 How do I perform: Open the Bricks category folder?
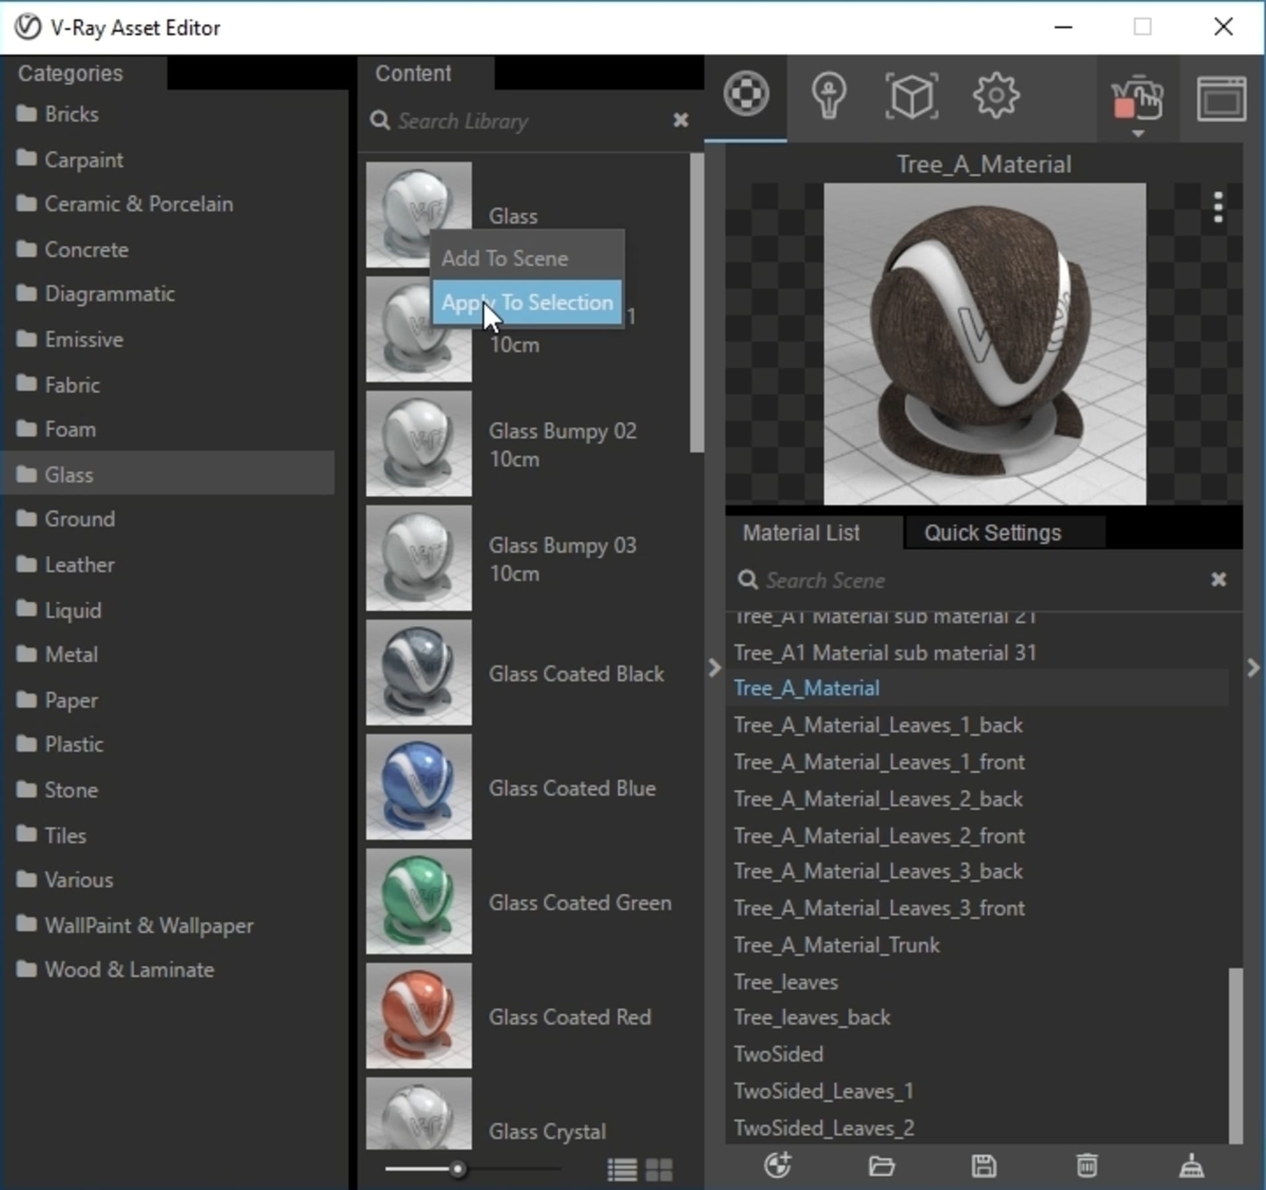pyautogui.click(x=58, y=114)
